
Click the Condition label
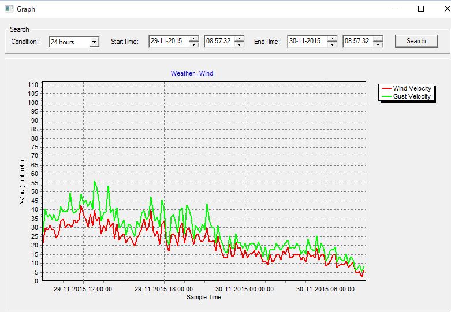[25, 42]
